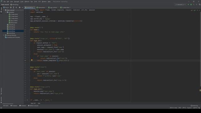Screen dimensions: 201x113
Task: Open the VCS menu
Action: pos(40,2)
